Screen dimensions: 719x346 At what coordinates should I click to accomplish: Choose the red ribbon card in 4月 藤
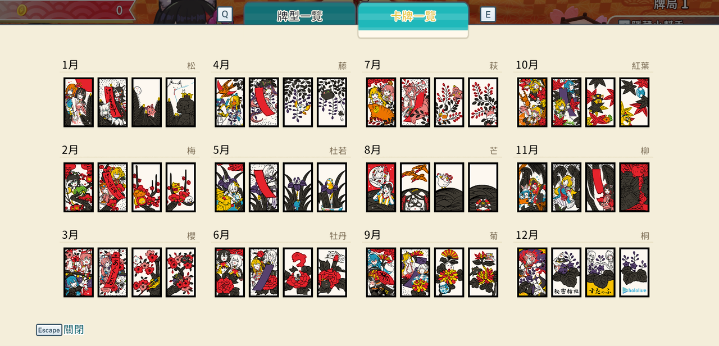[264, 102]
